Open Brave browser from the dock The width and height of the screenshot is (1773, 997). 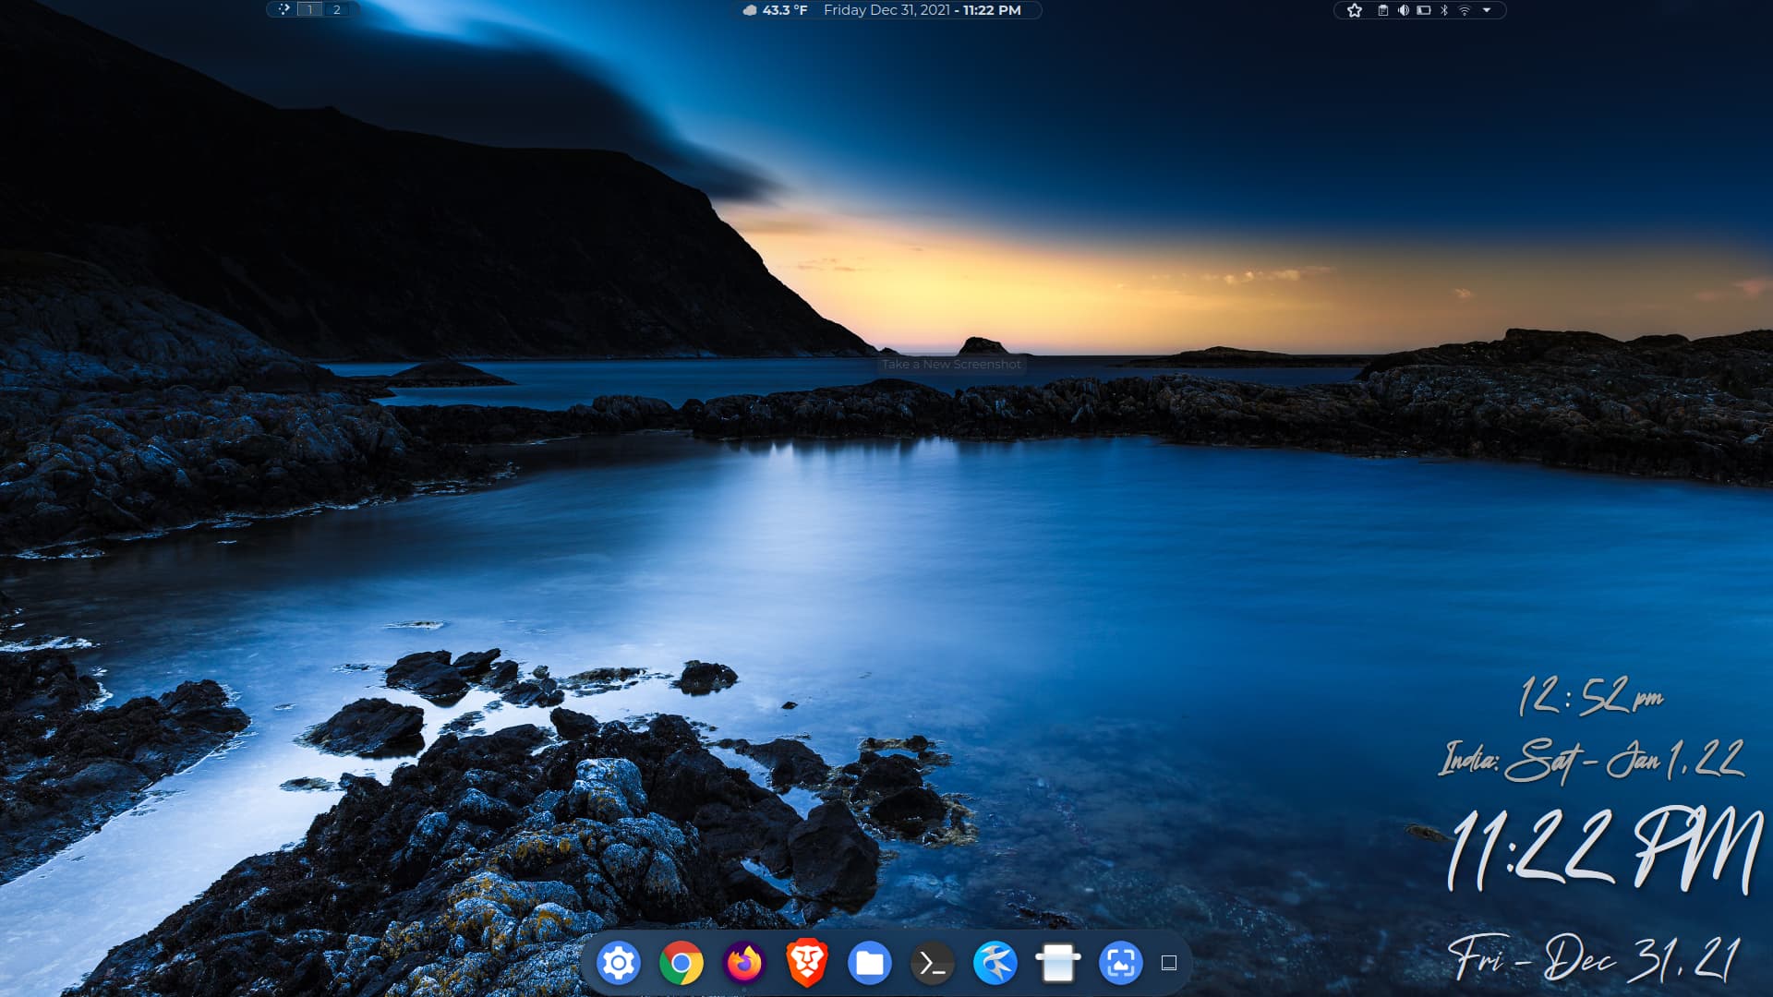807,963
